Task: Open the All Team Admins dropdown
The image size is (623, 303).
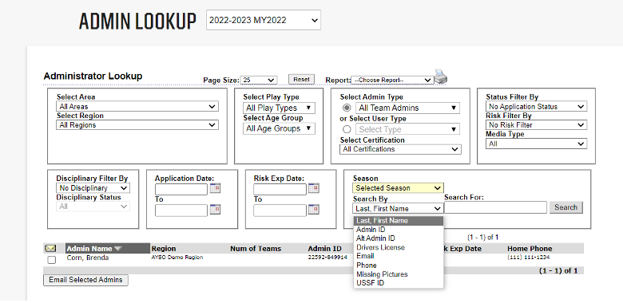Action: pos(407,108)
